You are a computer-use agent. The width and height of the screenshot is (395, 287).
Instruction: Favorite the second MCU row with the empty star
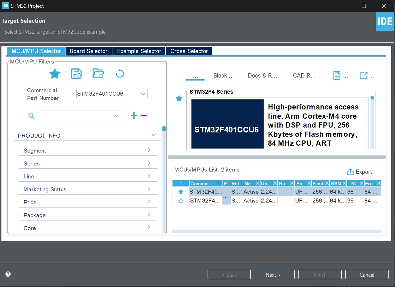[x=181, y=201]
